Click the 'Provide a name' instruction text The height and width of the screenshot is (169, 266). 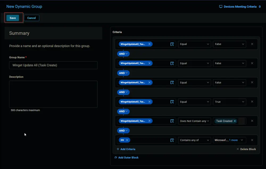[x=49, y=46]
